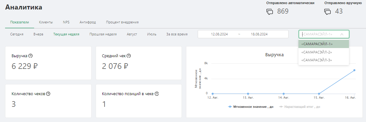
Task: Click chart data point at 15. Авг.
Action: (319, 94)
